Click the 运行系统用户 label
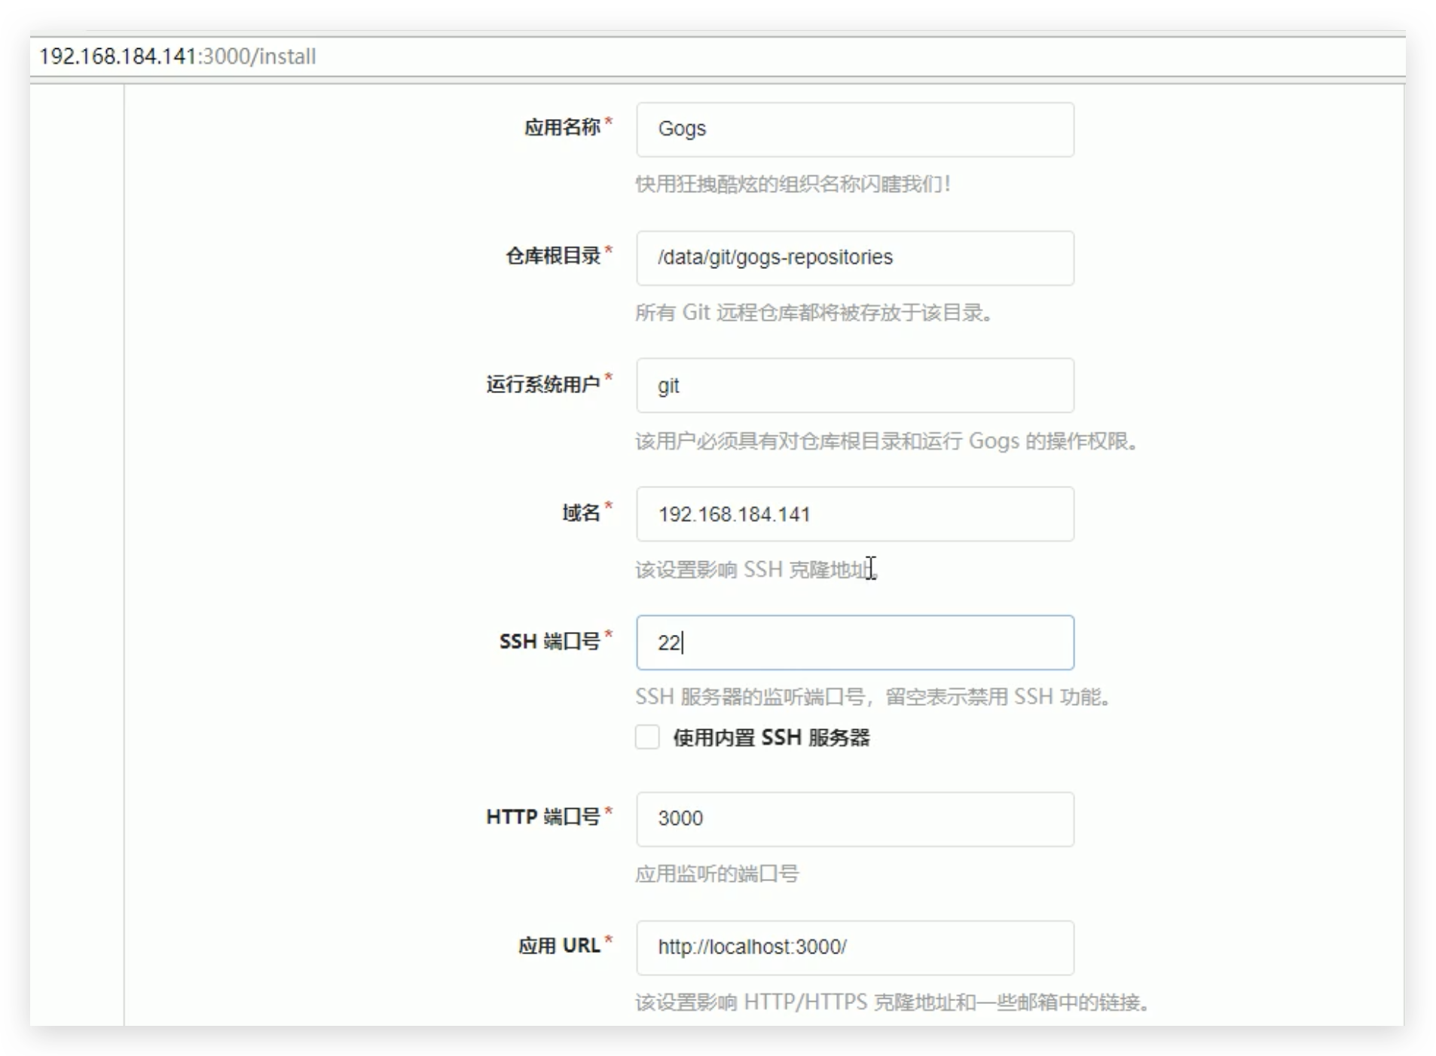This screenshot has width=1436, height=1056. pos(543,384)
